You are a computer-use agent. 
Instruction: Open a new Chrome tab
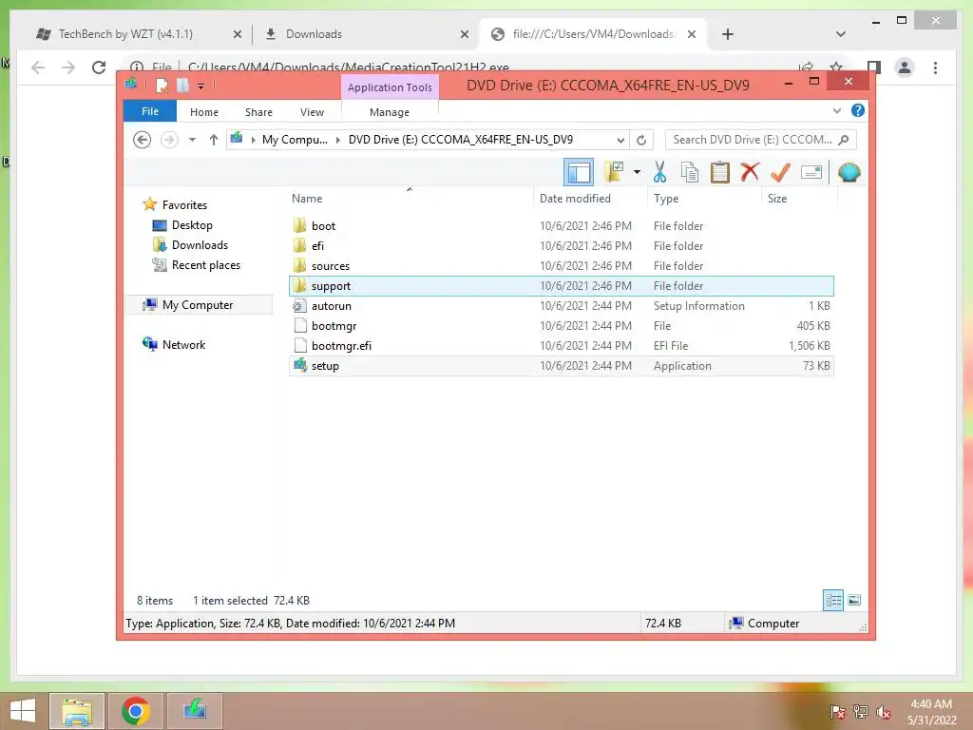point(728,35)
